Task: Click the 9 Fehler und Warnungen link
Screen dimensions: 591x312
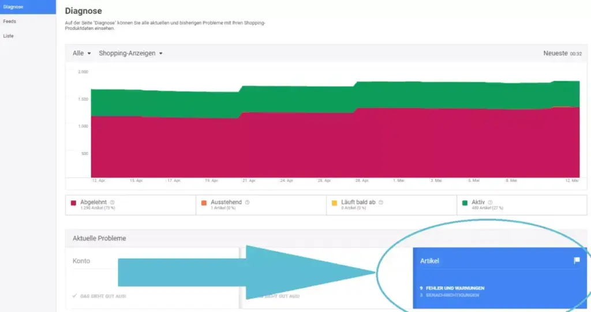Action: tap(454, 288)
